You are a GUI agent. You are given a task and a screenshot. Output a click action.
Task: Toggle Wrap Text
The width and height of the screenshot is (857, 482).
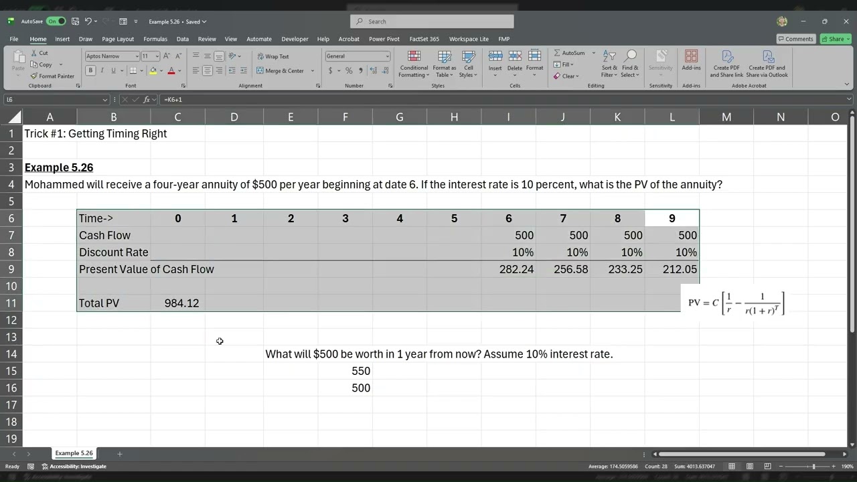tap(272, 56)
